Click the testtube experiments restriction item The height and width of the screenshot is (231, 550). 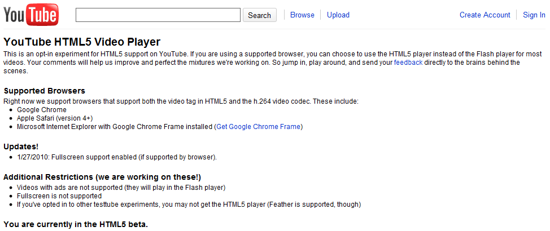pos(189,205)
